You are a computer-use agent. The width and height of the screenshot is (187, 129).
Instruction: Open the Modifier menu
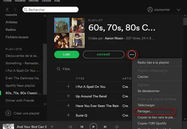click(20, 1)
